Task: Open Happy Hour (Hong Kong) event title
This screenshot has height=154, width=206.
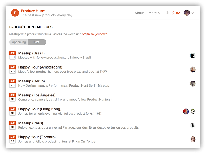Action: [40, 109]
